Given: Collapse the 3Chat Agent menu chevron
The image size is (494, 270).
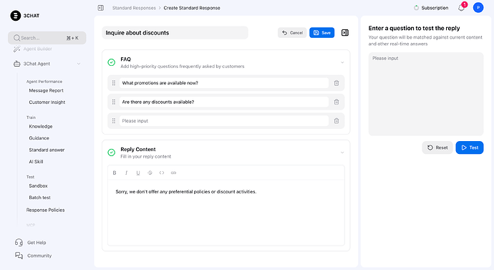Looking at the screenshot, I should (79, 64).
